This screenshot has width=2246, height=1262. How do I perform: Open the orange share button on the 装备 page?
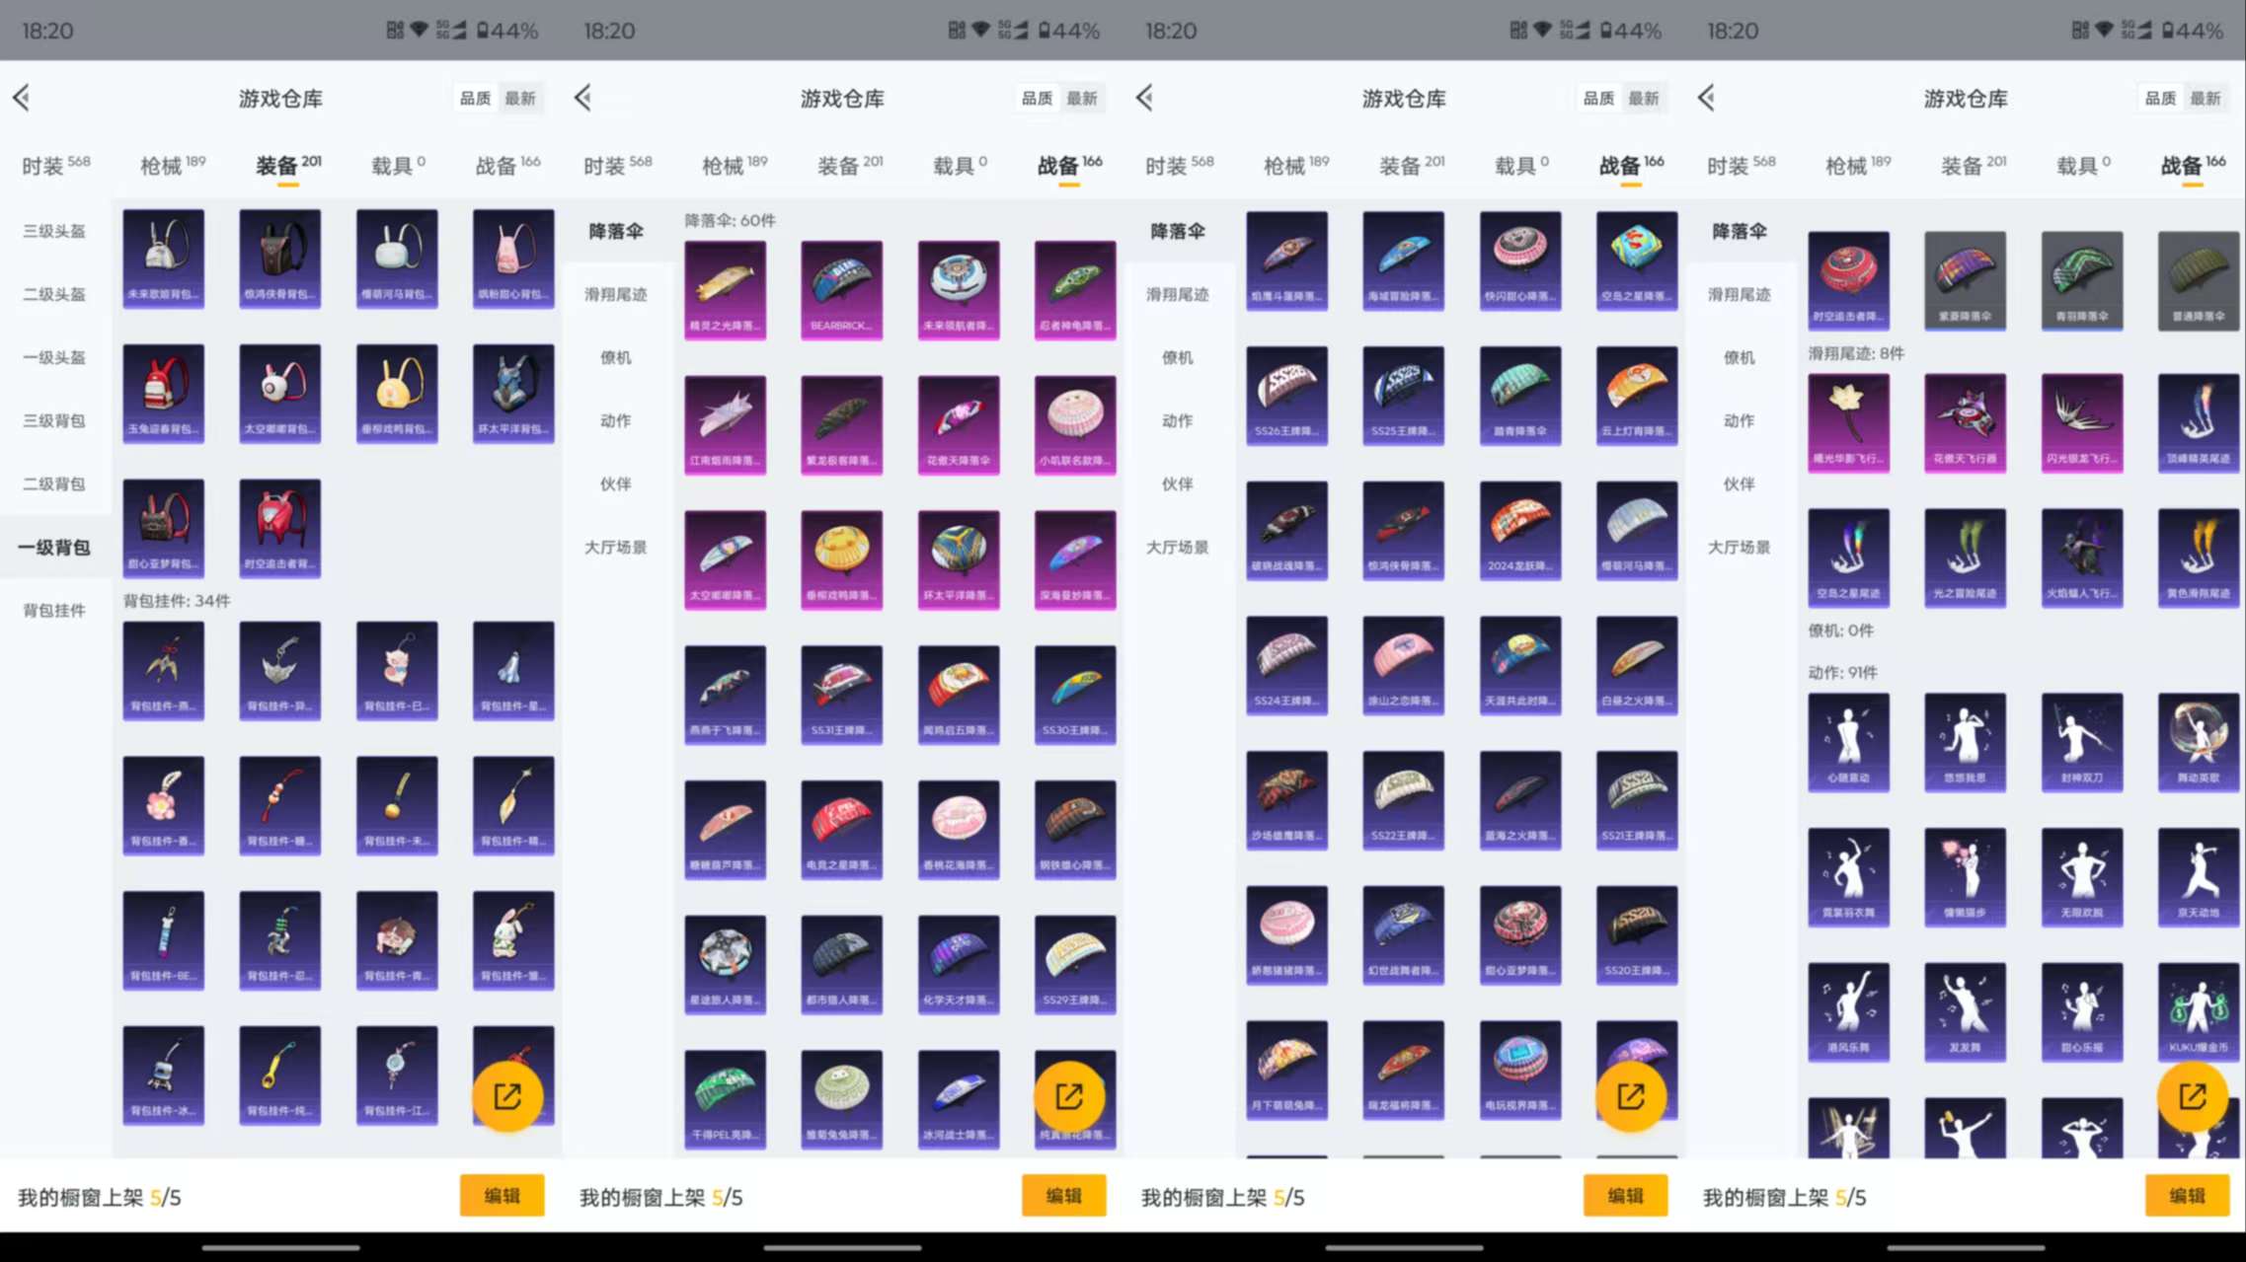click(507, 1095)
